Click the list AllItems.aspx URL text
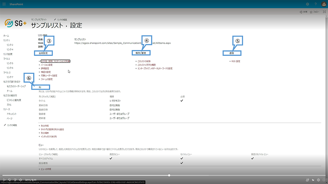 point(123,43)
